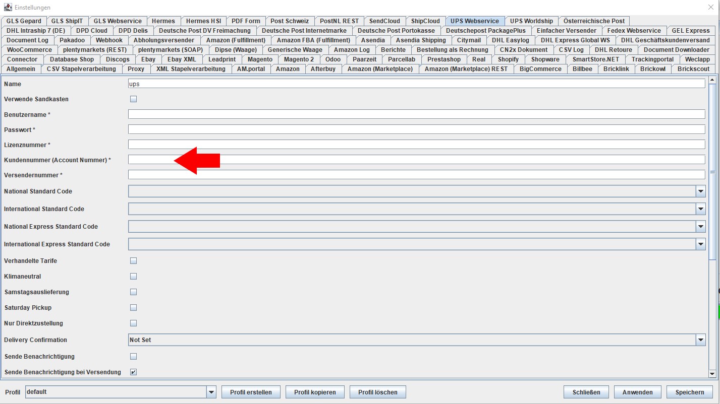Screen dimensions: 720x404
Task: Open the SendCloud tab
Action: [x=384, y=21]
